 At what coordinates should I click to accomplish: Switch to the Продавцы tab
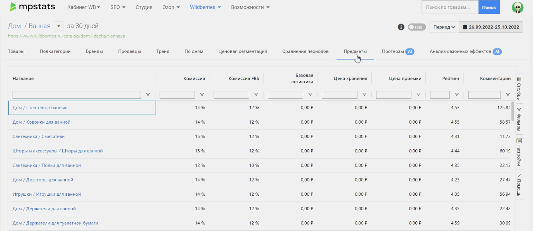[129, 52]
